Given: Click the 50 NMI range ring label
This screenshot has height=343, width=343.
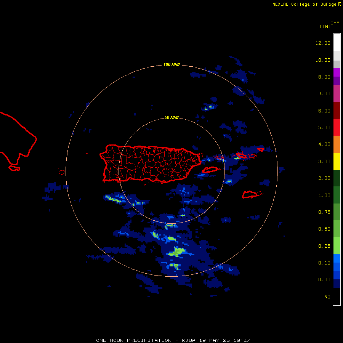Looking at the screenshot, I should click(x=171, y=118).
